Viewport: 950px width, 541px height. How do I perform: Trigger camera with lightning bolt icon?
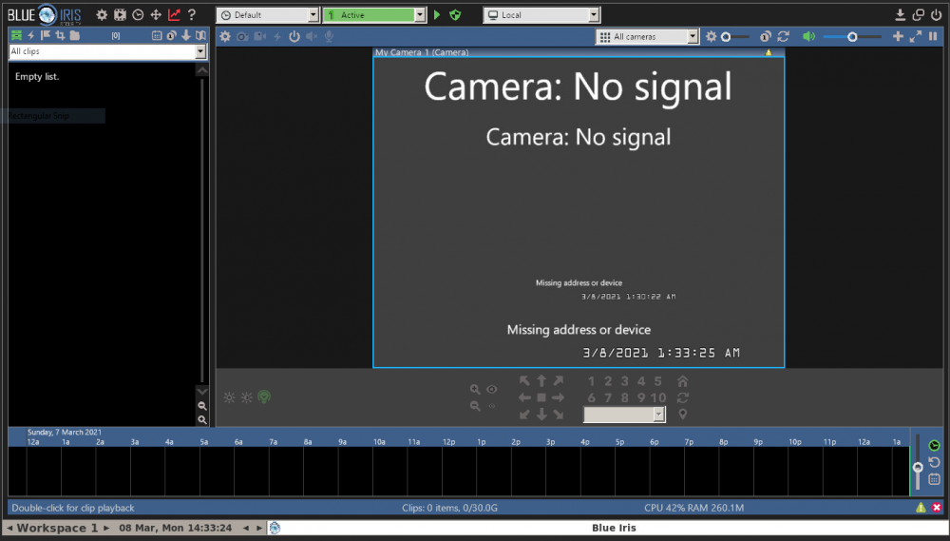(276, 36)
